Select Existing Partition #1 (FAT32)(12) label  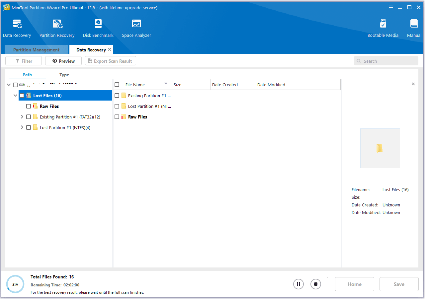pyautogui.click(x=70, y=117)
